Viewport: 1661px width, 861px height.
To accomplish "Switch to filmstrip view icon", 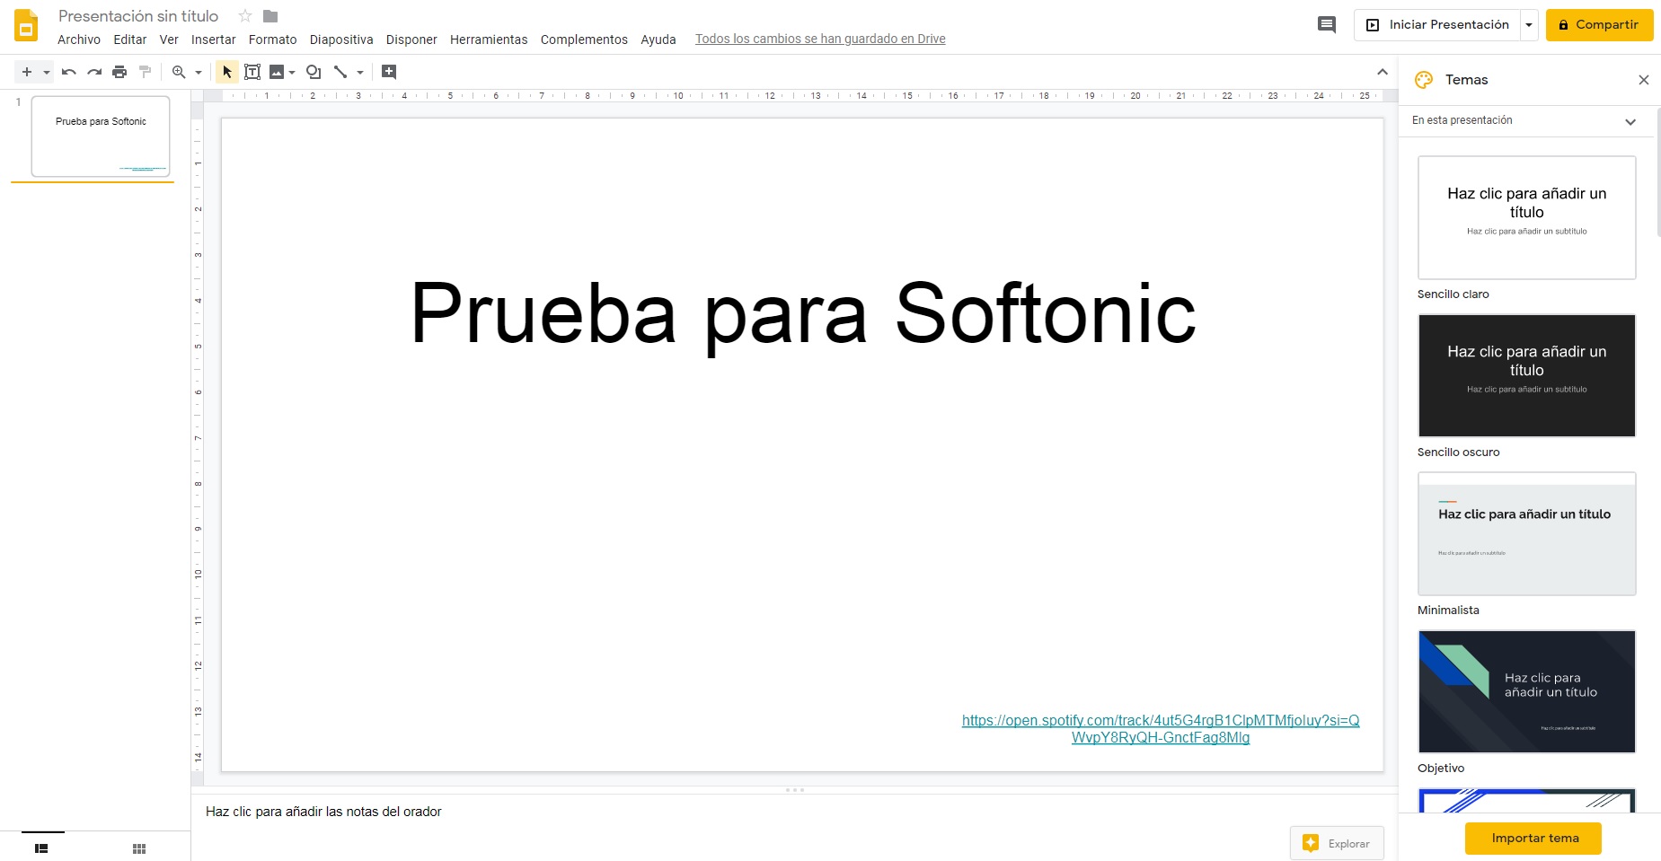I will [x=41, y=848].
